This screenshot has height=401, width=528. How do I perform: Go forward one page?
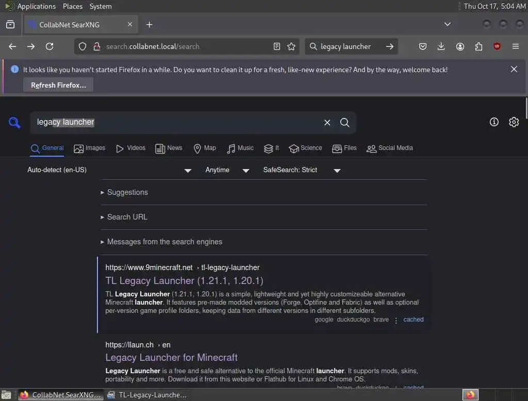coord(31,46)
